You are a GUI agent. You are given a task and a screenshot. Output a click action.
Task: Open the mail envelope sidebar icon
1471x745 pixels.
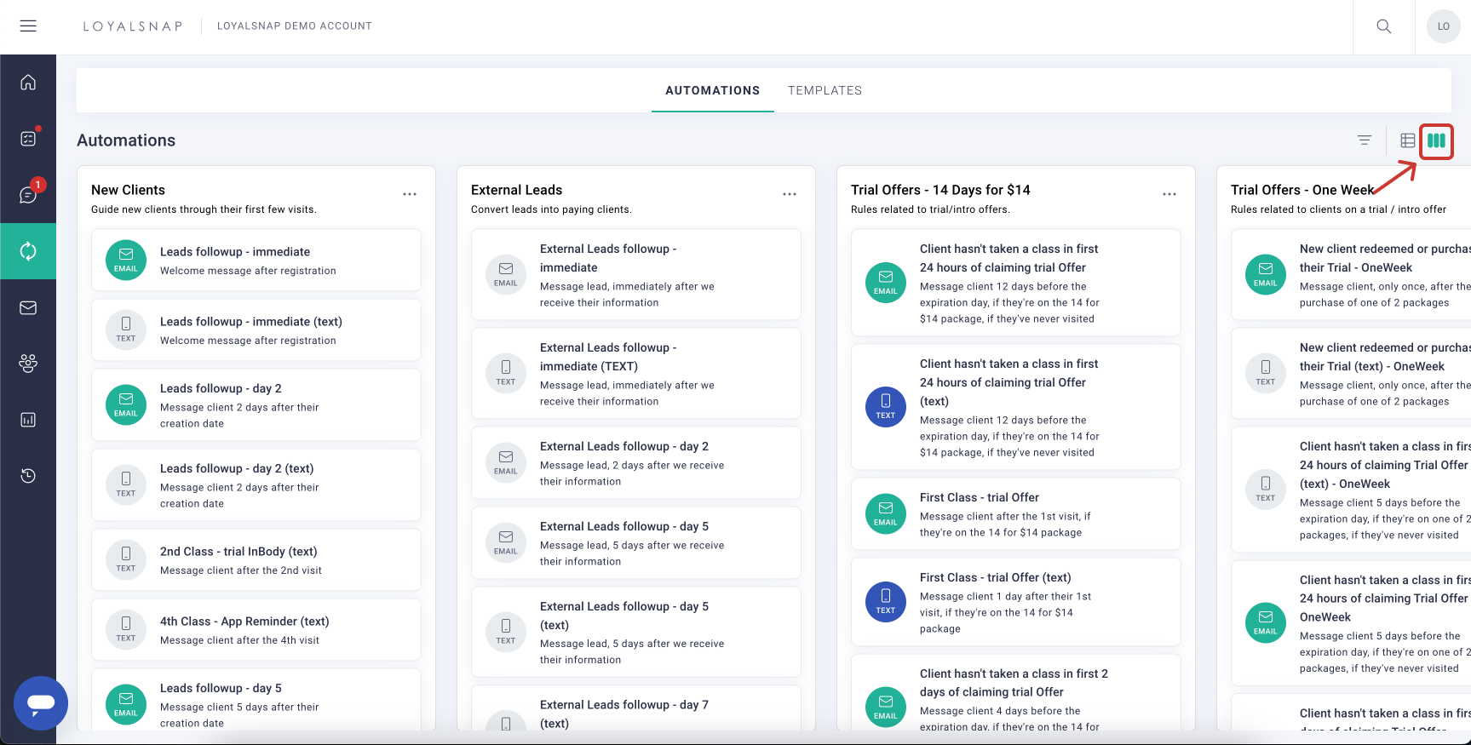pyautogui.click(x=28, y=307)
